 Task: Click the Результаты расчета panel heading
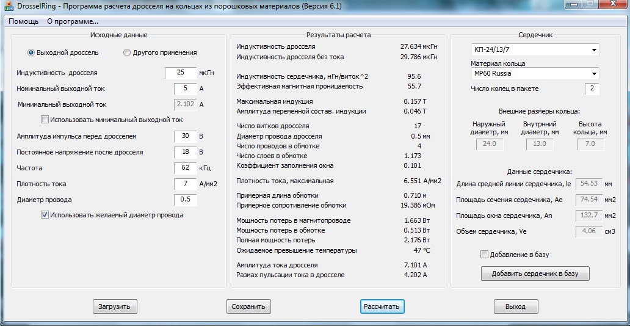(338, 35)
